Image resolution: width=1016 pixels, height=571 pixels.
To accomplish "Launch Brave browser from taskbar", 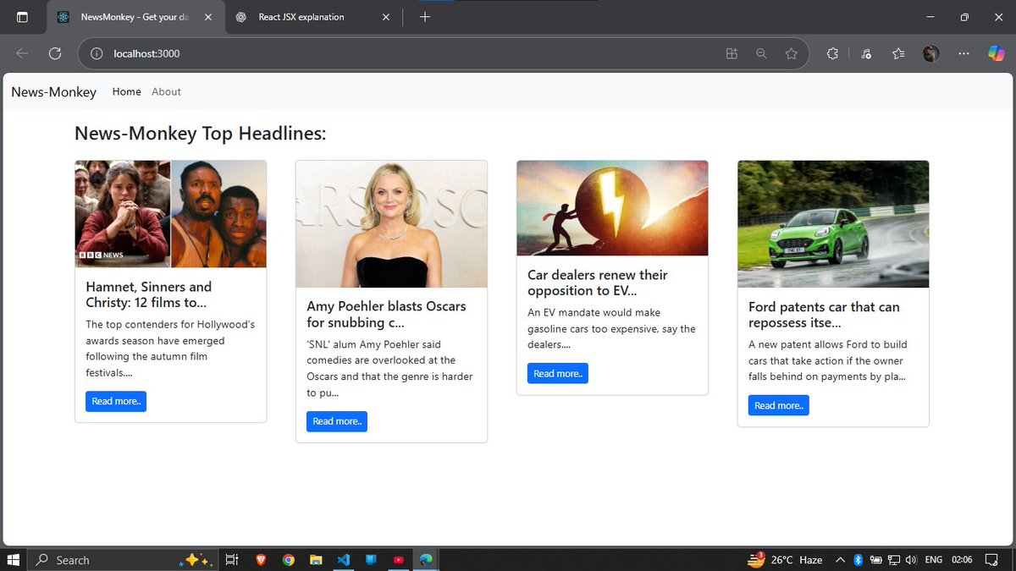I will tap(260, 560).
